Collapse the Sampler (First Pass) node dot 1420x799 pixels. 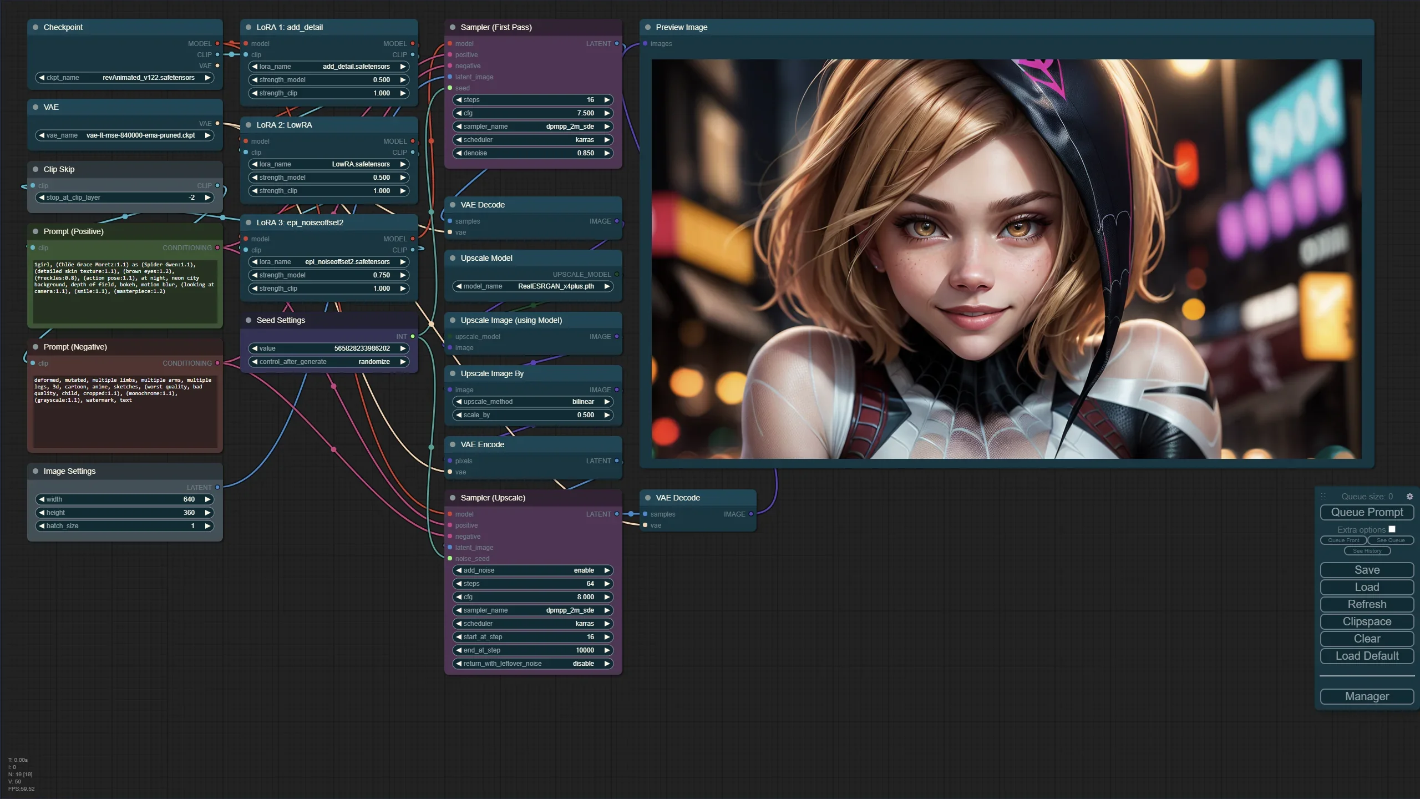point(453,27)
